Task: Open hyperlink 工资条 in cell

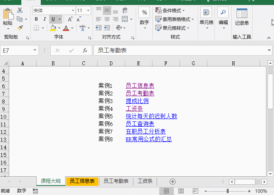Action: click(134, 108)
